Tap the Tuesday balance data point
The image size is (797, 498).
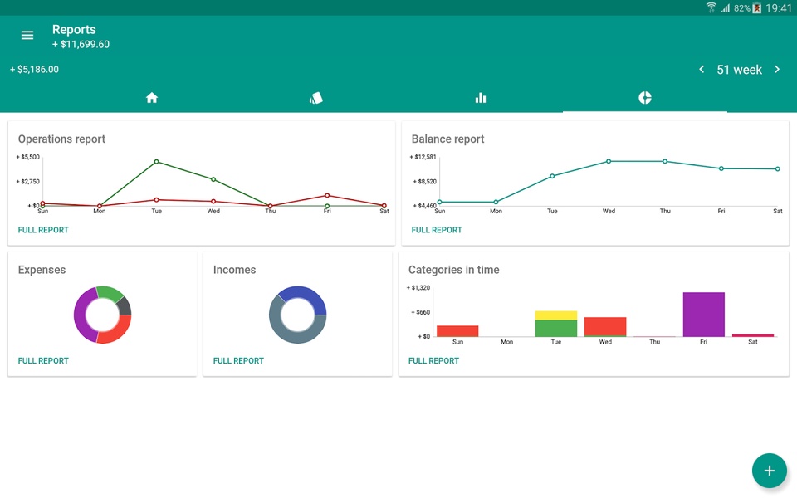point(553,176)
